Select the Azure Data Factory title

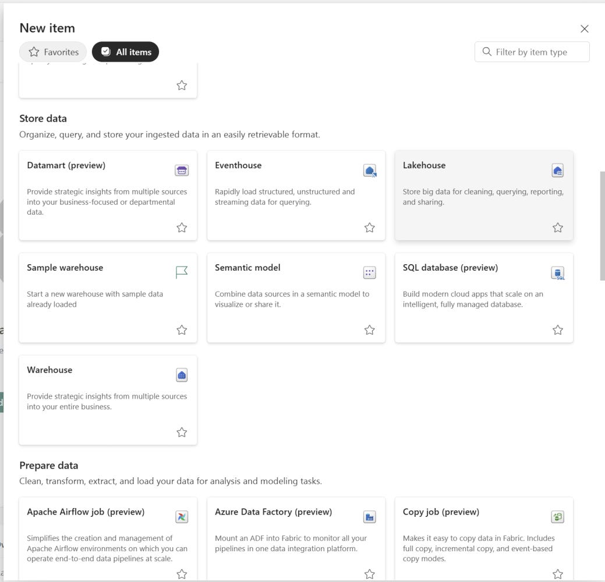click(273, 512)
